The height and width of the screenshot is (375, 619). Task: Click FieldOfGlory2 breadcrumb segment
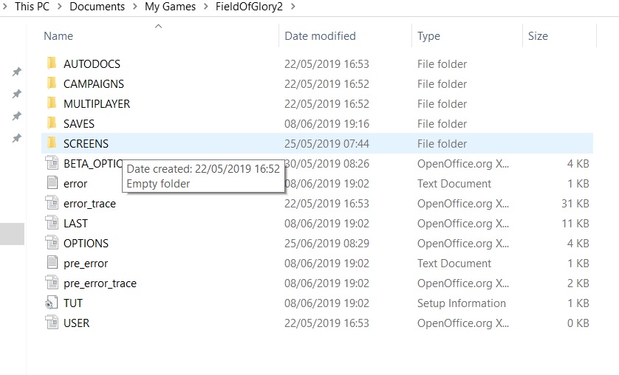coord(249,7)
